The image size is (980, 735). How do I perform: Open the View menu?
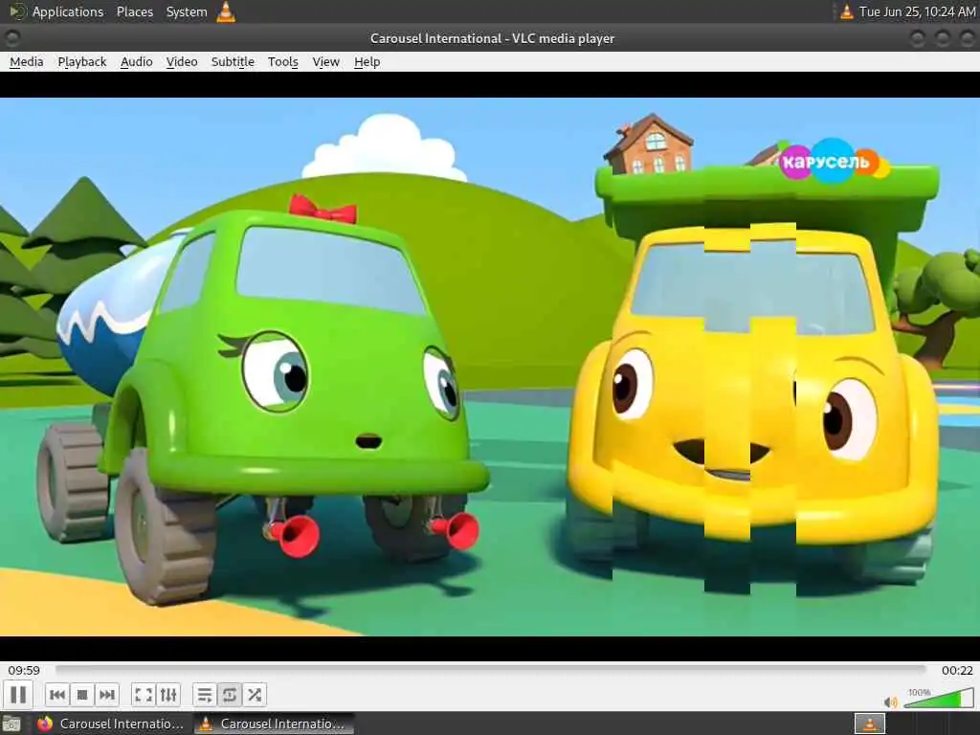325,62
